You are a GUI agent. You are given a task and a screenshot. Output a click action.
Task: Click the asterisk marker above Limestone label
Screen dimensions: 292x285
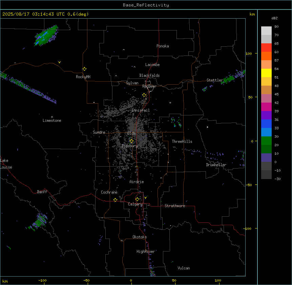pos(52,117)
